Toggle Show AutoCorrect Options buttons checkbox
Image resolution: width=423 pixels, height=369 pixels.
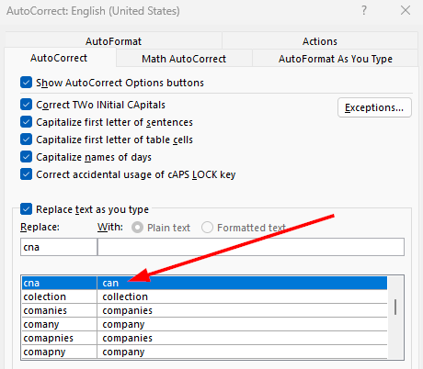click(x=26, y=83)
